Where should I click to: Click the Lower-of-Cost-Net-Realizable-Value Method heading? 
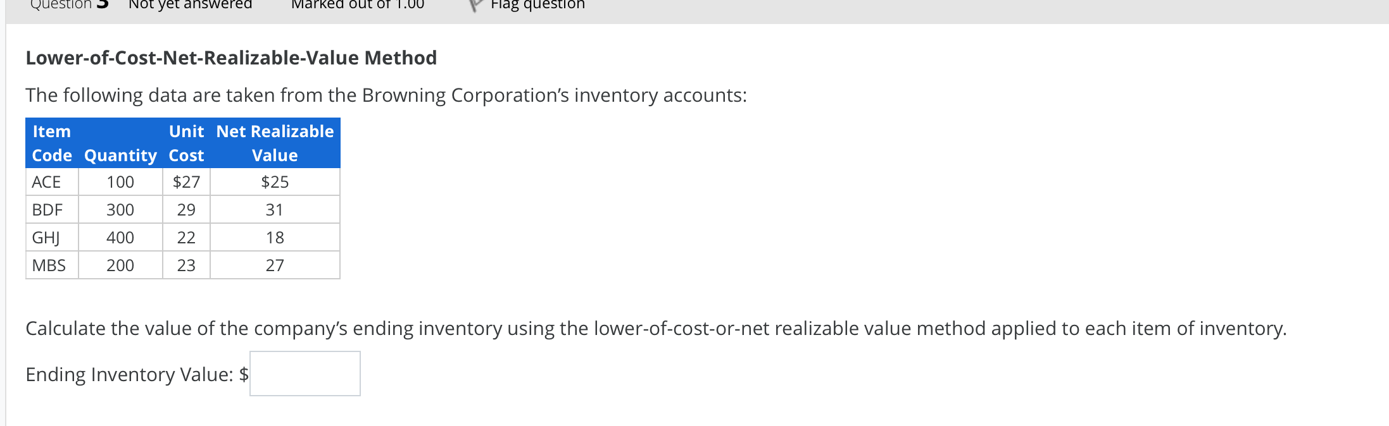(230, 58)
